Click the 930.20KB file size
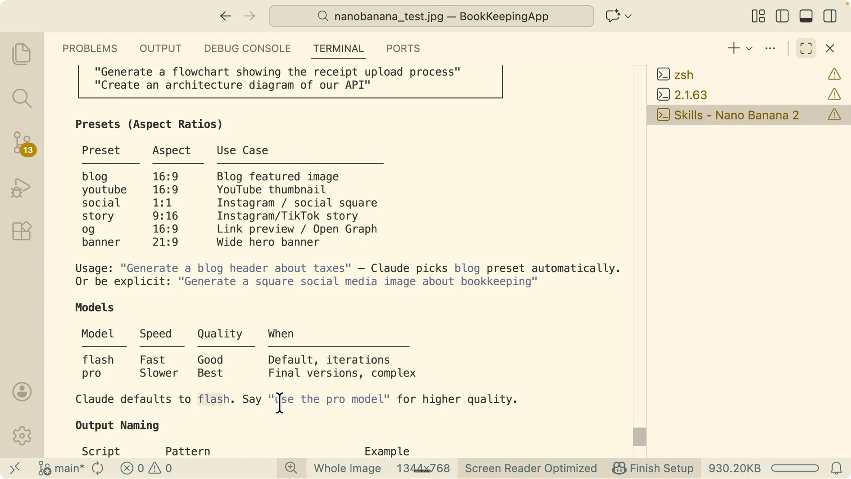The width and height of the screenshot is (851, 479). click(x=734, y=468)
